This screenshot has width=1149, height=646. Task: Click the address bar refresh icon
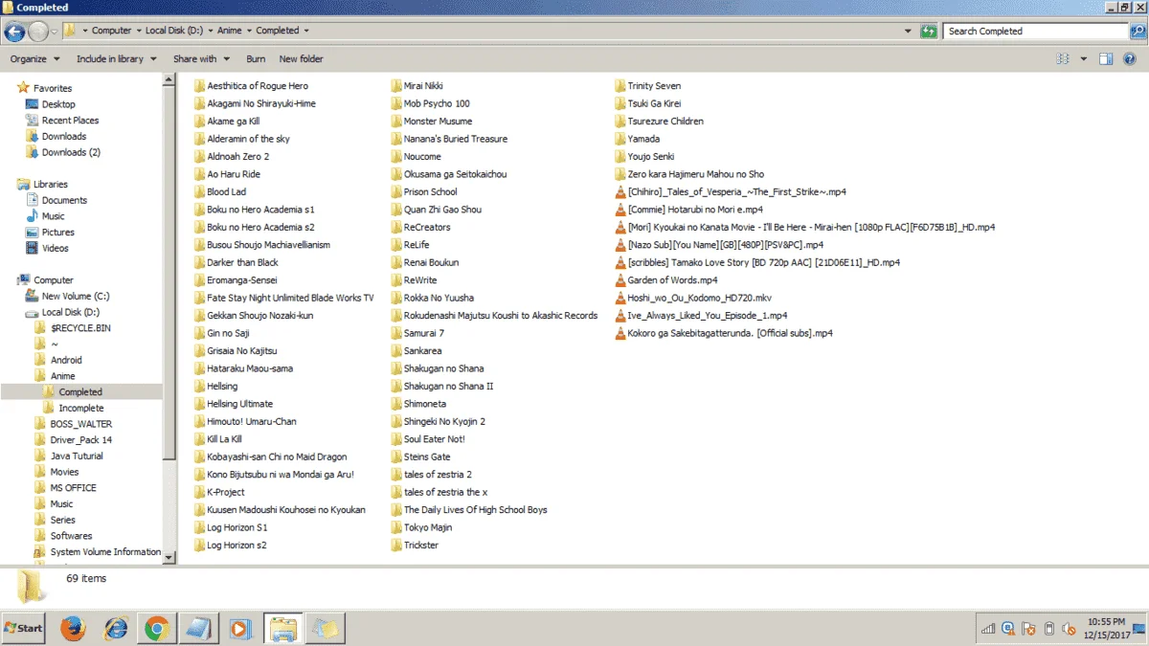click(928, 31)
